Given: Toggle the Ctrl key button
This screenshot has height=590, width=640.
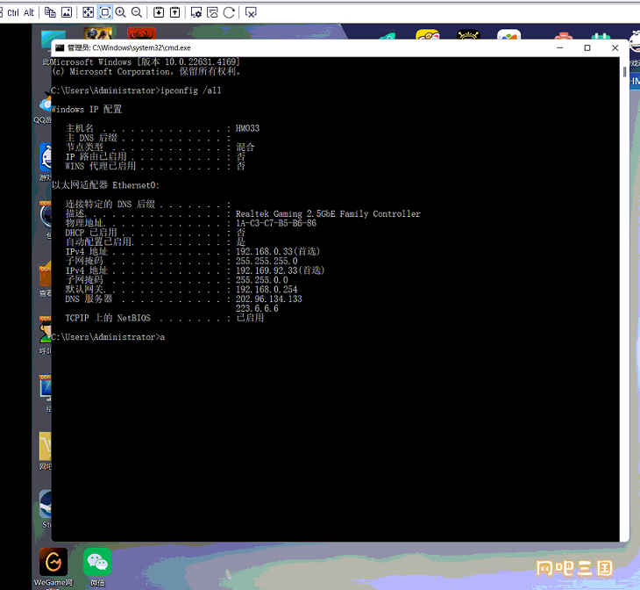Looking at the screenshot, I should click(13, 12).
